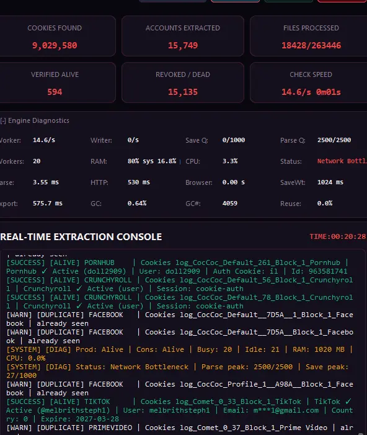Viewport: 367px width, 435px height.
Task: Click the Writer value 0/s
Action: coord(133,140)
